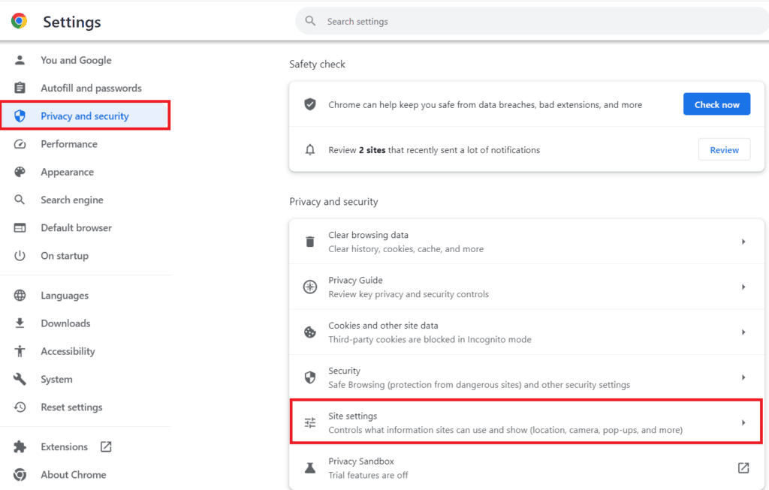Open You and Google settings section
The width and height of the screenshot is (769, 490).
(x=76, y=60)
